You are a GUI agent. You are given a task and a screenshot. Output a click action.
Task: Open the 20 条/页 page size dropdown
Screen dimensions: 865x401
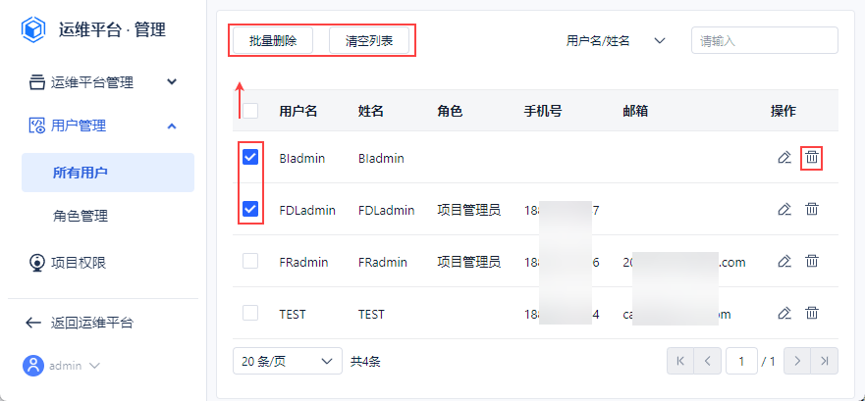tap(287, 361)
